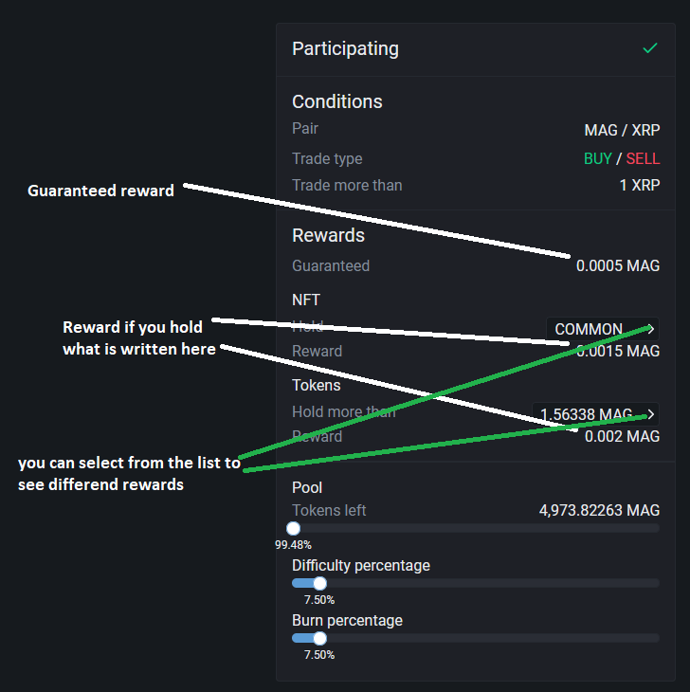Click the MAG / XRP pair value
690x692 pixels.
622,130
